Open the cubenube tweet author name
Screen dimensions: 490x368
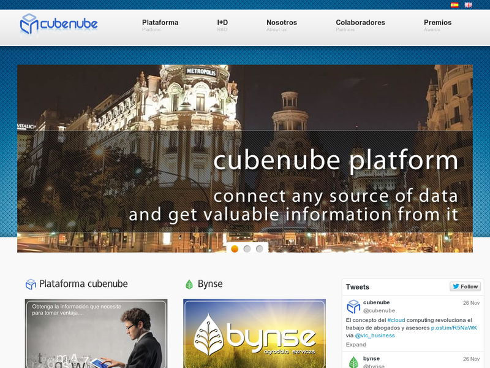(376, 302)
